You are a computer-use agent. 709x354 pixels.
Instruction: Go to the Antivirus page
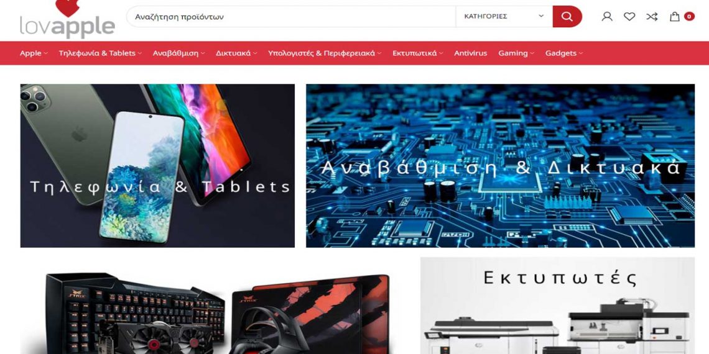(x=470, y=53)
